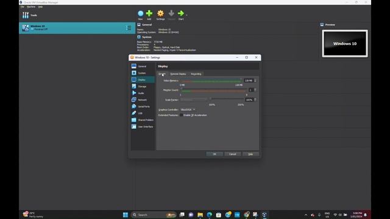Click the System section icon in details pane

(x=139, y=37)
